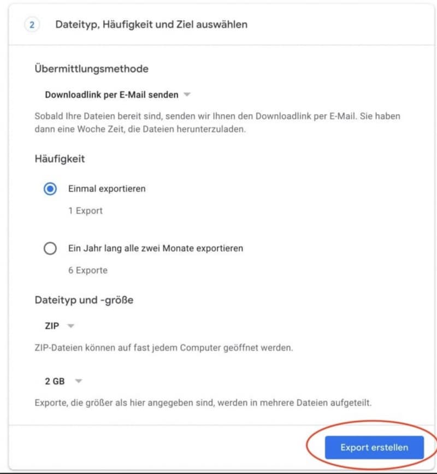Image resolution: width=437 pixels, height=474 pixels.
Task: Click the "1 Export" subtext
Action: click(x=86, y=211)
